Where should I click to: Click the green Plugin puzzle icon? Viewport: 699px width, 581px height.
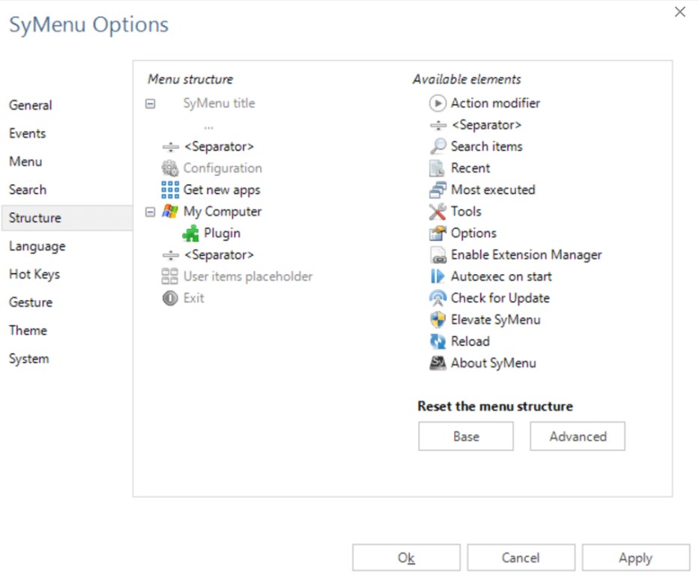pyautogui.click(x=190, y=233)
